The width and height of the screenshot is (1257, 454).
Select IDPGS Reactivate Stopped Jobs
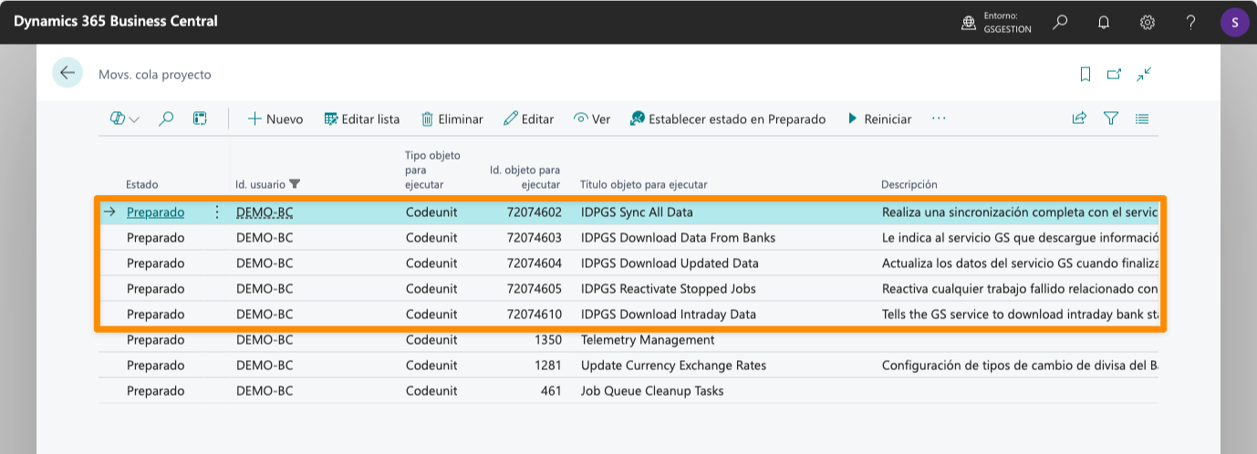[668, 289]
